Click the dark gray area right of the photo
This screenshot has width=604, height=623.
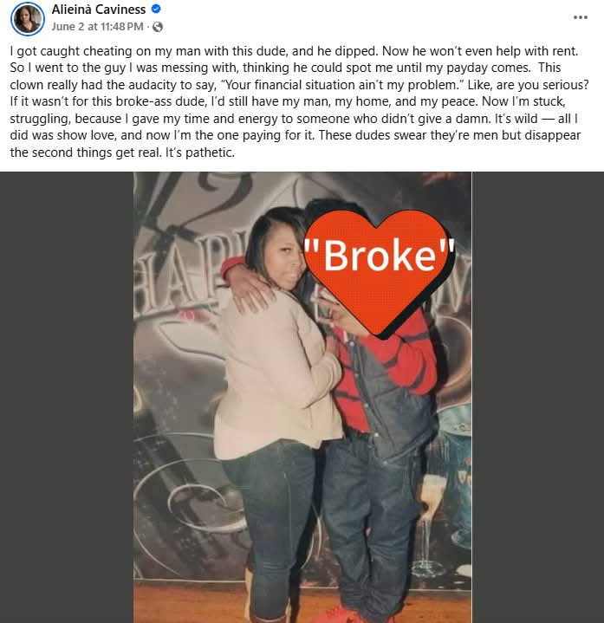coord(537,398)
